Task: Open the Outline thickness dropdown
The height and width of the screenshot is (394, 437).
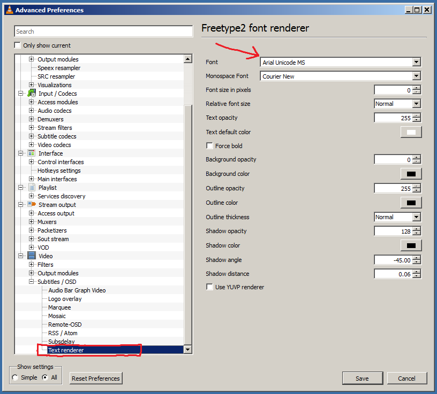Action: pos(418,217)
